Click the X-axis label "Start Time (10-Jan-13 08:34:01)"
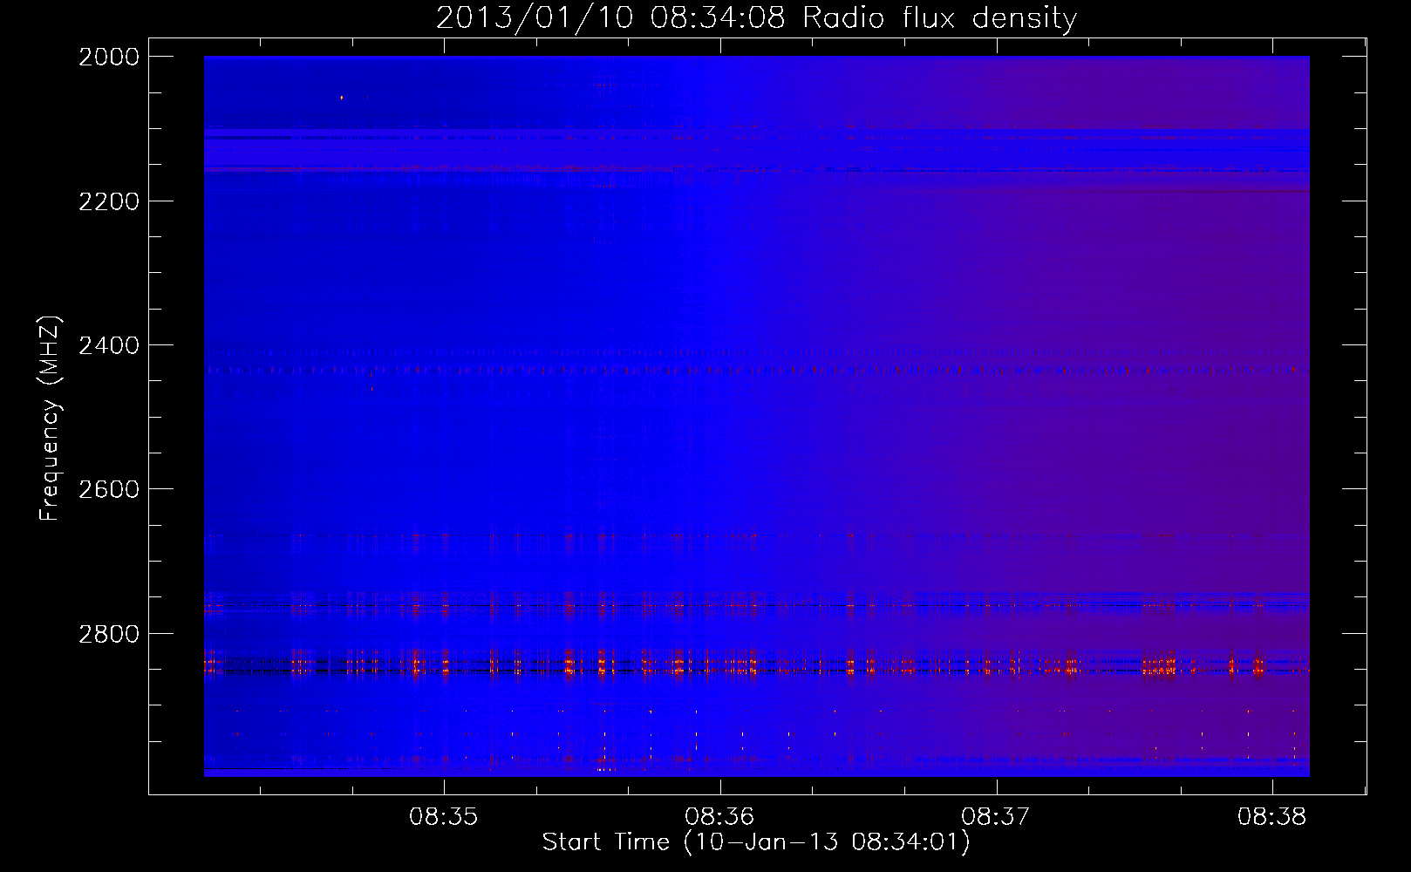 click(x=756, y=842)
